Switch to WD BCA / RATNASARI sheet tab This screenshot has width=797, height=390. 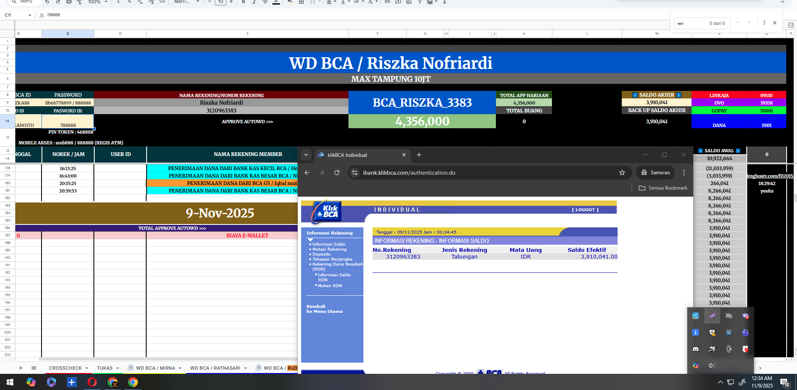[x=215, y=368]
